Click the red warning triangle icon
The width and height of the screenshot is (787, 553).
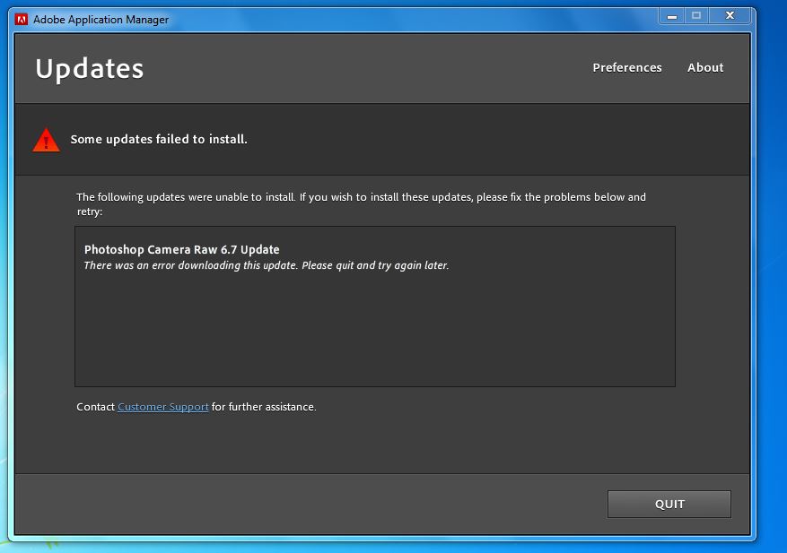tap(46, 140)
